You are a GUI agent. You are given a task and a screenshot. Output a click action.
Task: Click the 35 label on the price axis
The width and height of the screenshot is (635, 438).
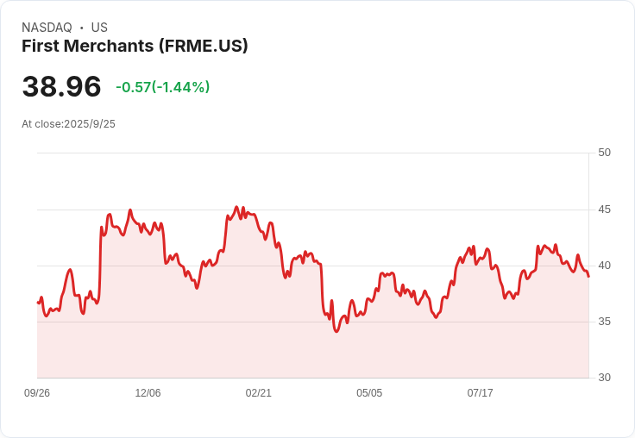[604, 322]
